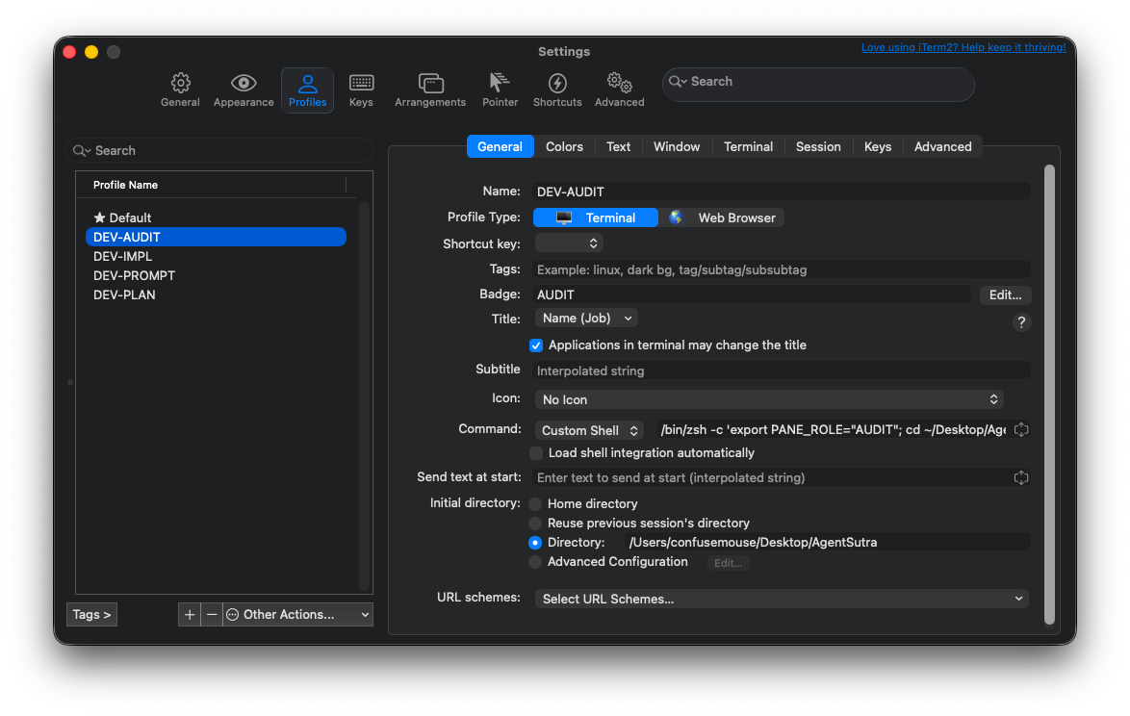
Task: Open the Arrangements settings pane
Action: [430, 89]
